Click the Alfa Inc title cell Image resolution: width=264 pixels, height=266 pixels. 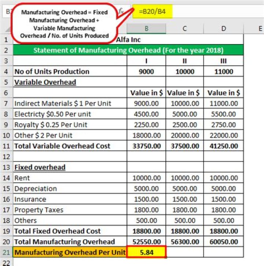coord(128,39)
